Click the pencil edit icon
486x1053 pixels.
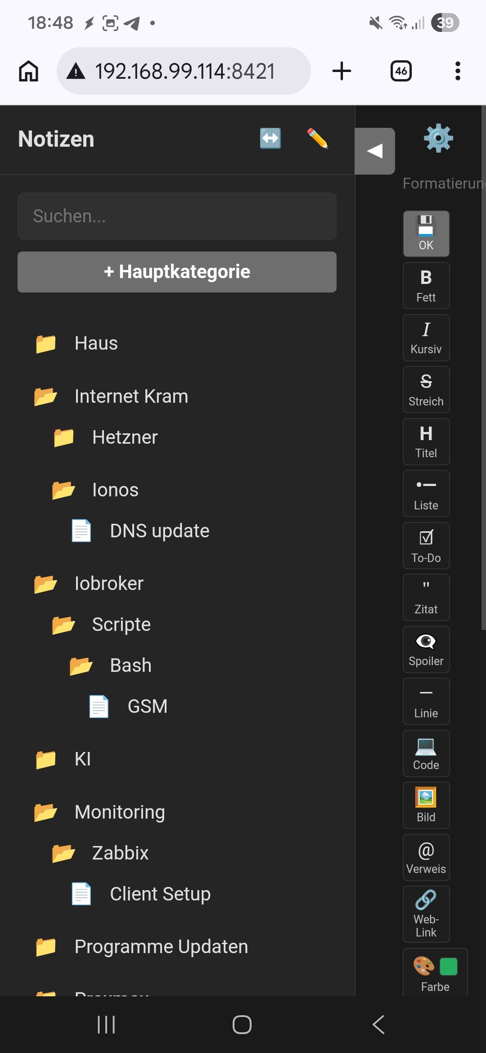pos(317,138)
